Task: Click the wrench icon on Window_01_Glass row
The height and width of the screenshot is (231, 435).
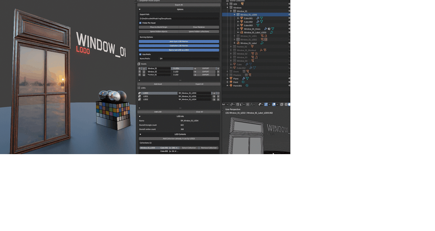Action: 265,29
